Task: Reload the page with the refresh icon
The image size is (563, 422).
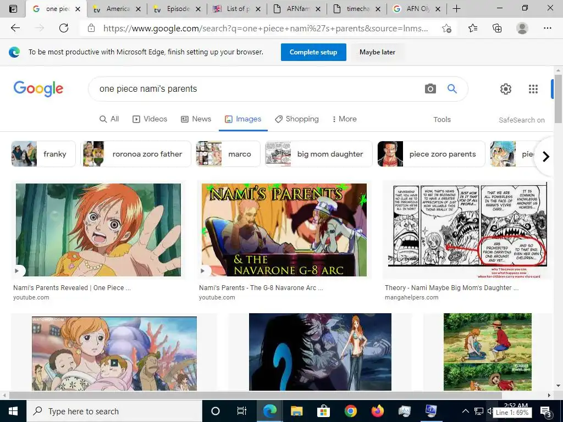Action: click(64, 28)
